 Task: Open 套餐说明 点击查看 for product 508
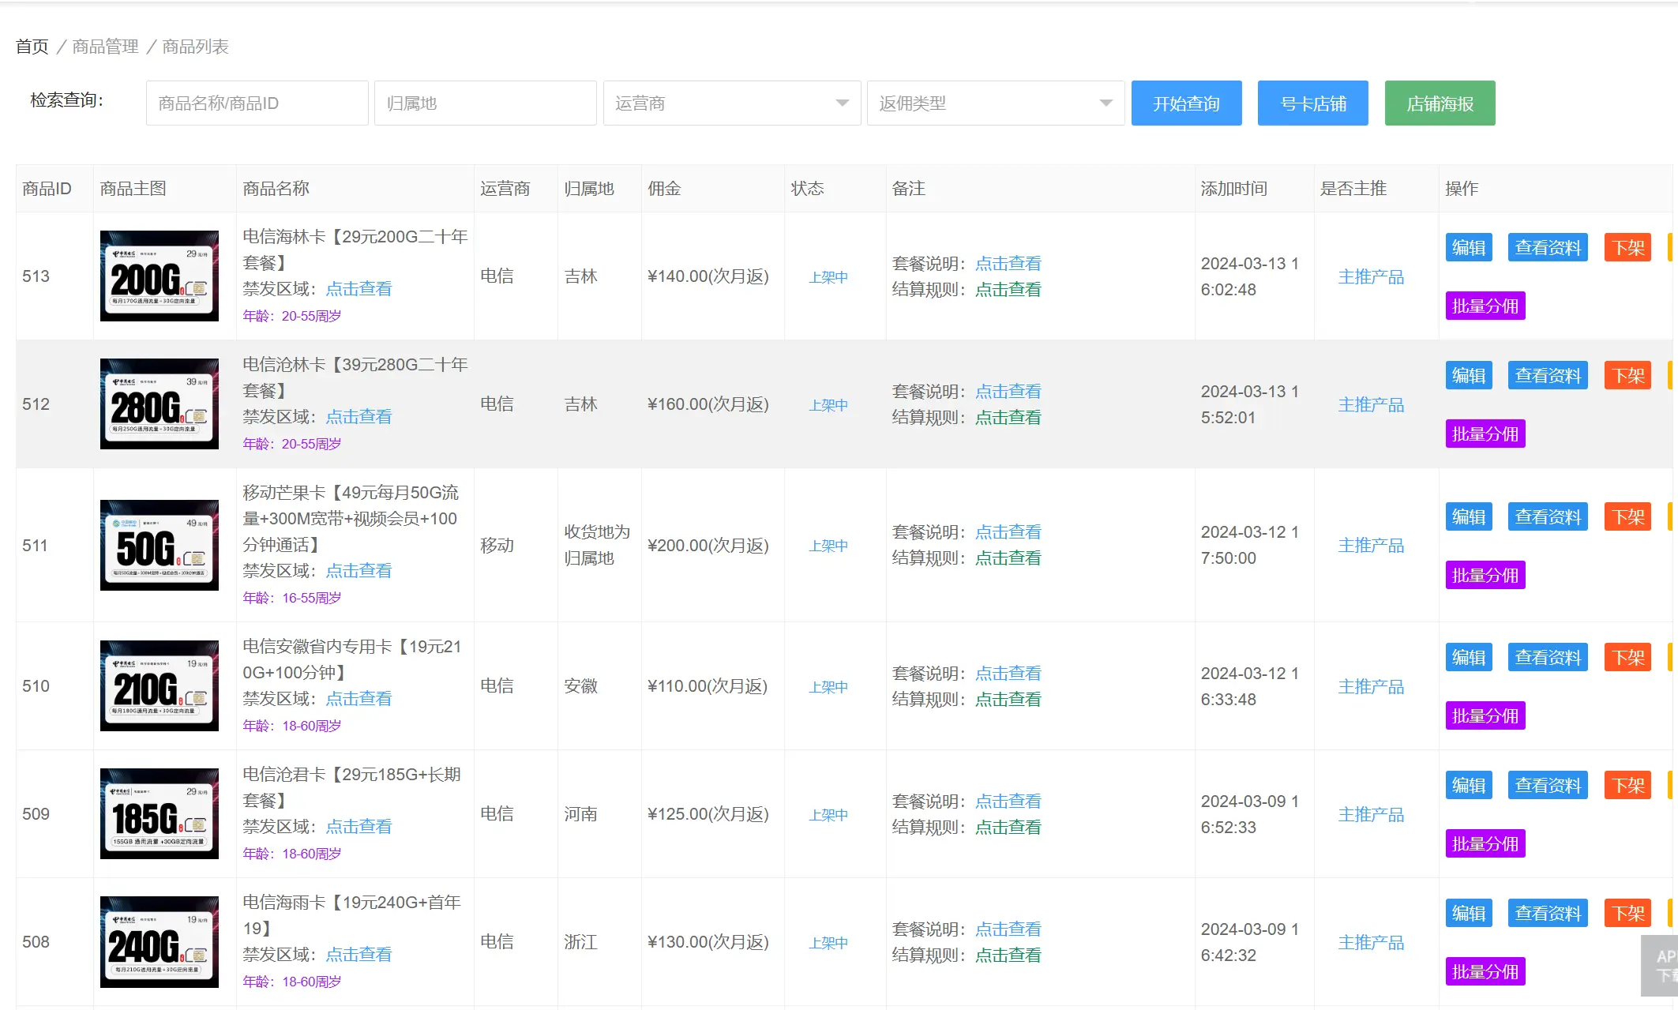pos(1008,929)
